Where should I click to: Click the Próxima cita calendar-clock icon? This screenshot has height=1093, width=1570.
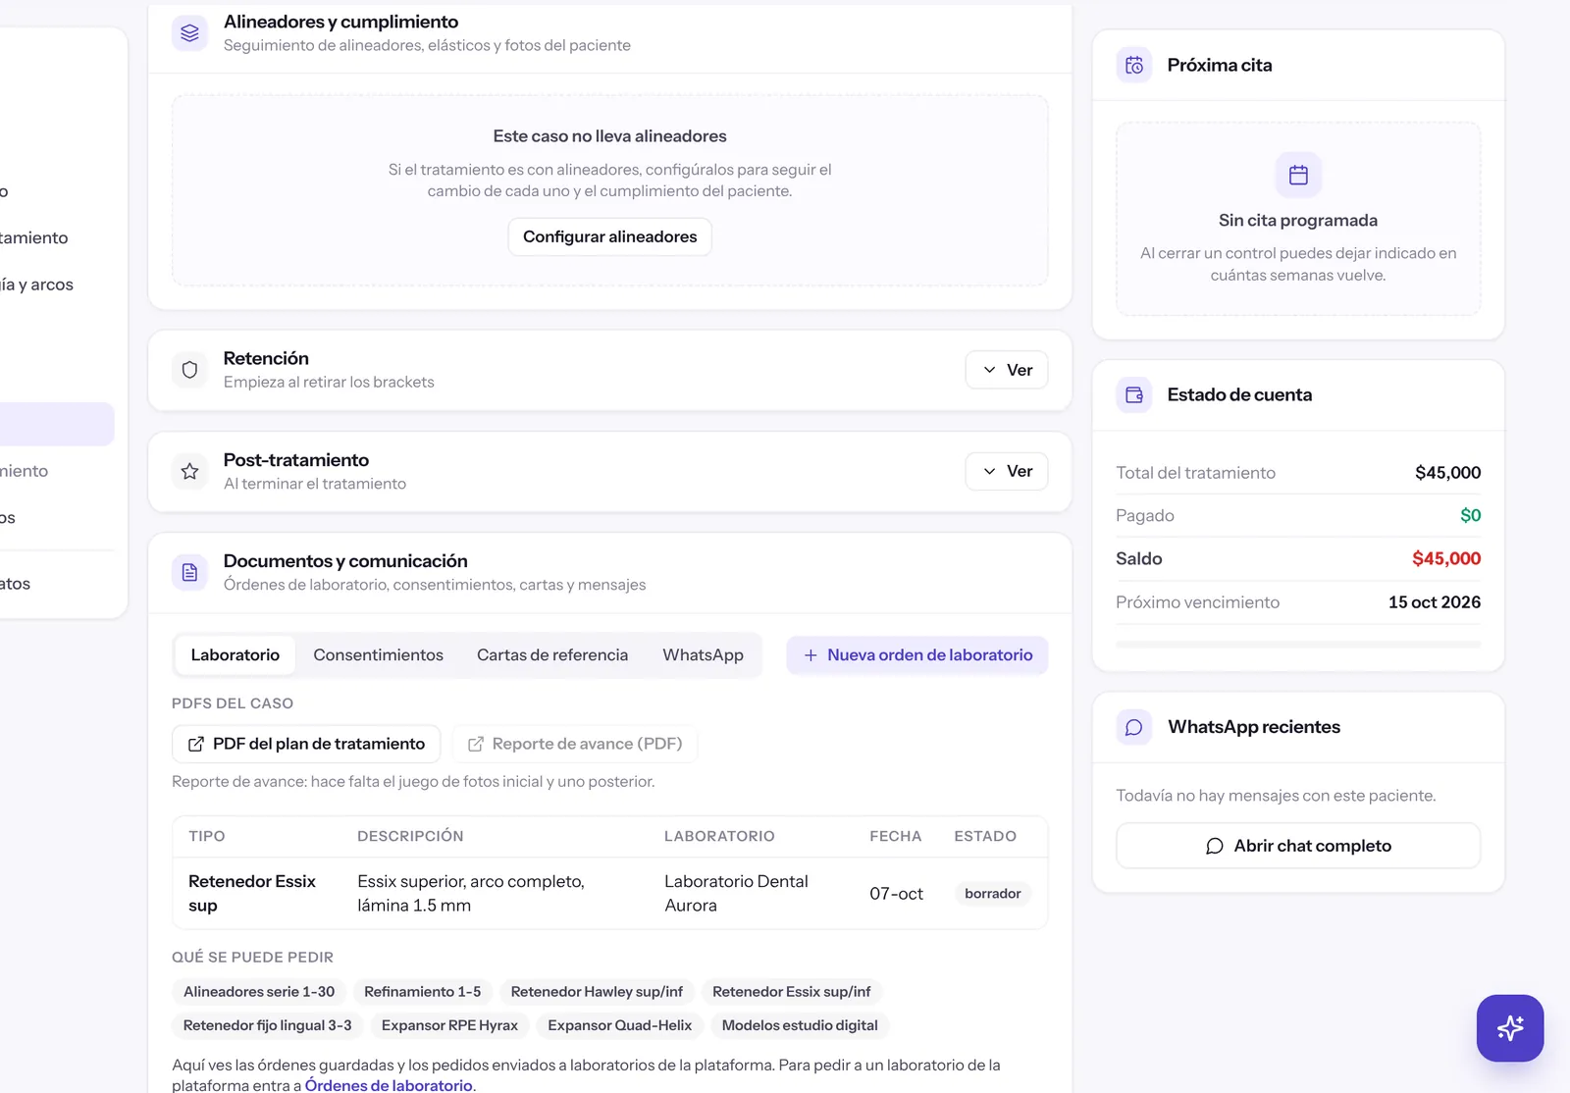point(1134,65)
